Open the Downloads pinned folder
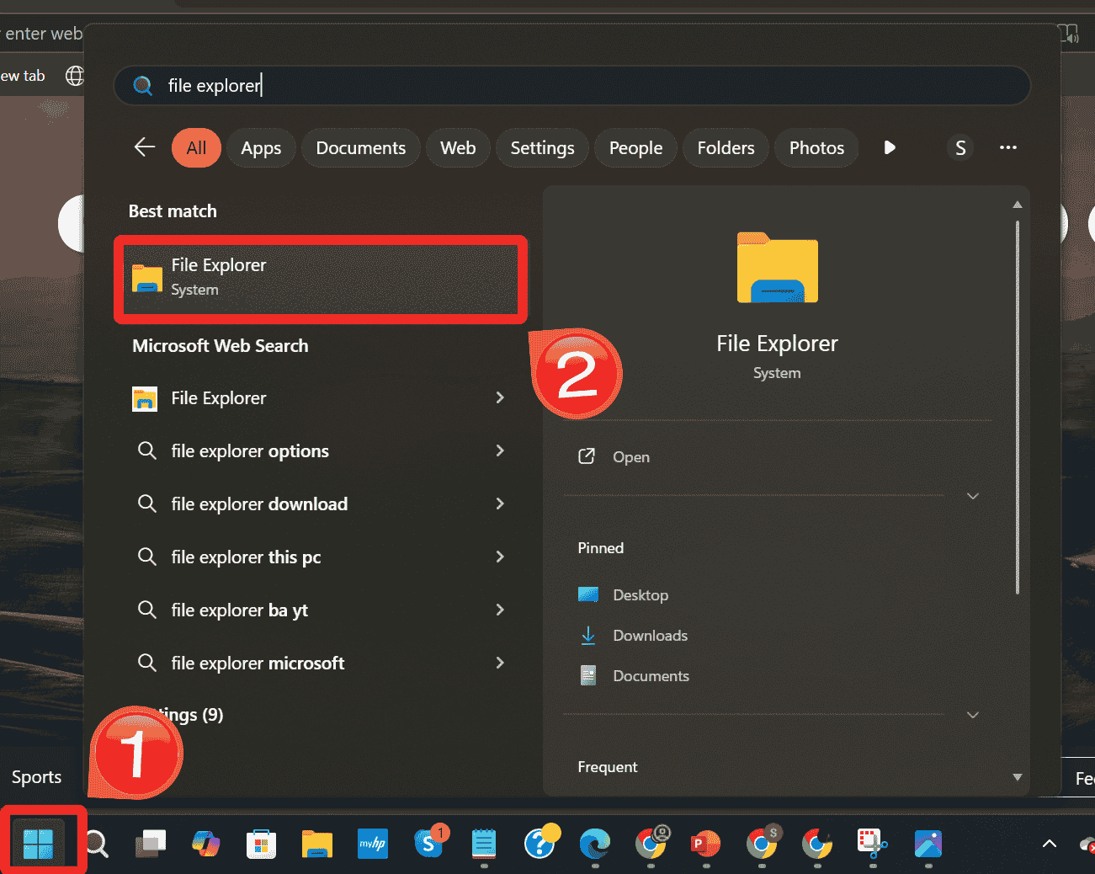The image size is (1095, 874). [x=650, y=635]
